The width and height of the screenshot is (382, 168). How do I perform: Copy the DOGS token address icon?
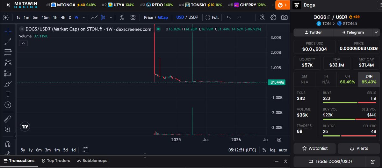[329, 17]
